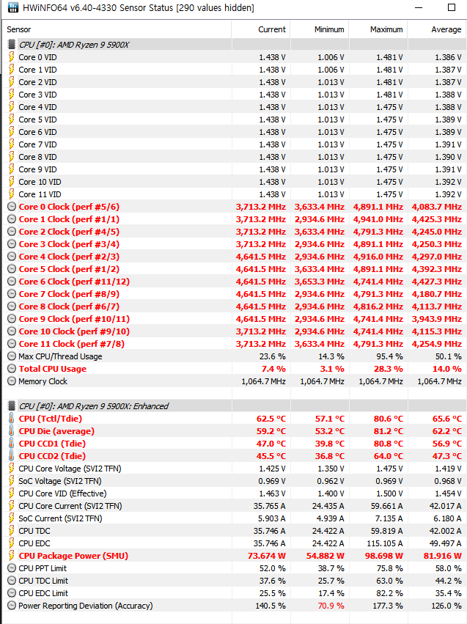This screenshot has width=467, height=624.
Task: Select the Memory Clock sensor row
Action: pos(43,381)
